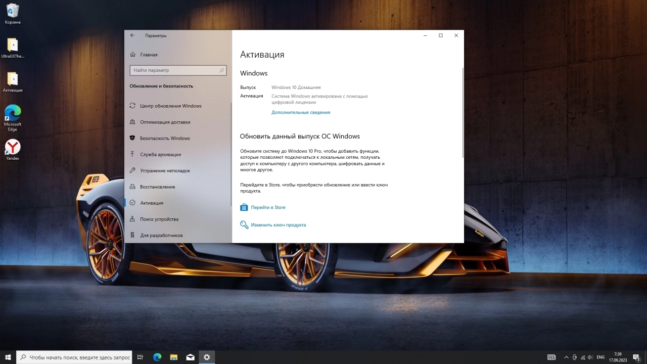Click the taskbar search box

74,357
